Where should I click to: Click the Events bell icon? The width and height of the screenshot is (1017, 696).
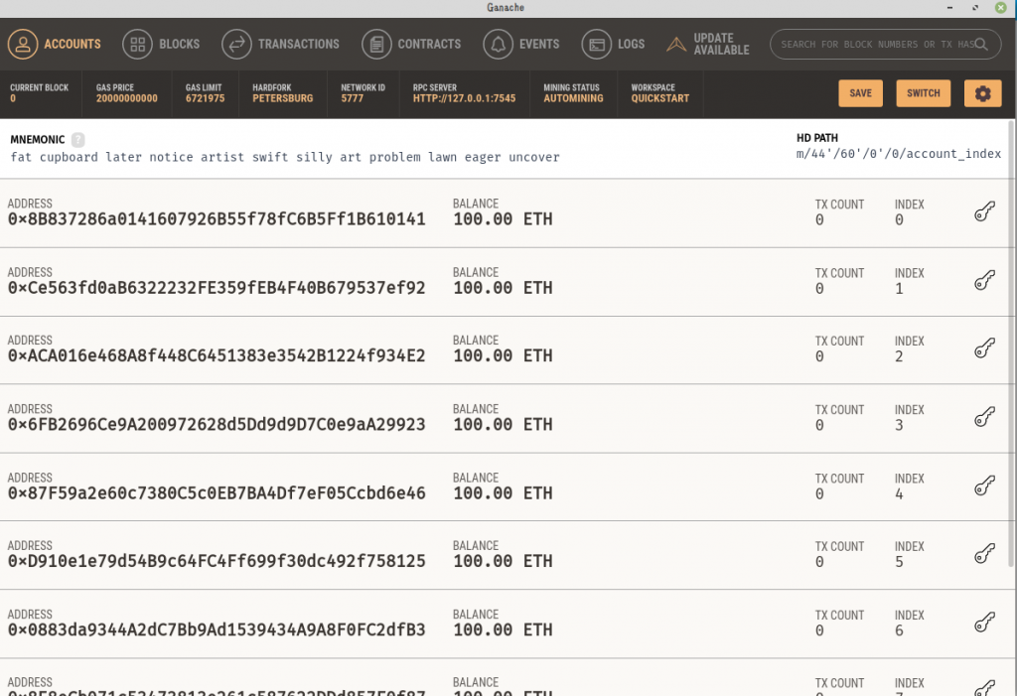pos(499,44)
